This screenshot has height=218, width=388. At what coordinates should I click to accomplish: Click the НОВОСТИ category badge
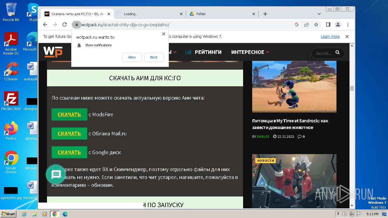pyautogui.click(x=266, y=160)
